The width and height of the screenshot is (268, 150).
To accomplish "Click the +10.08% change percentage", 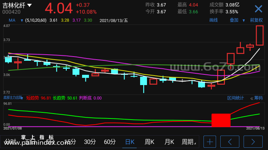I will (86, 12).
